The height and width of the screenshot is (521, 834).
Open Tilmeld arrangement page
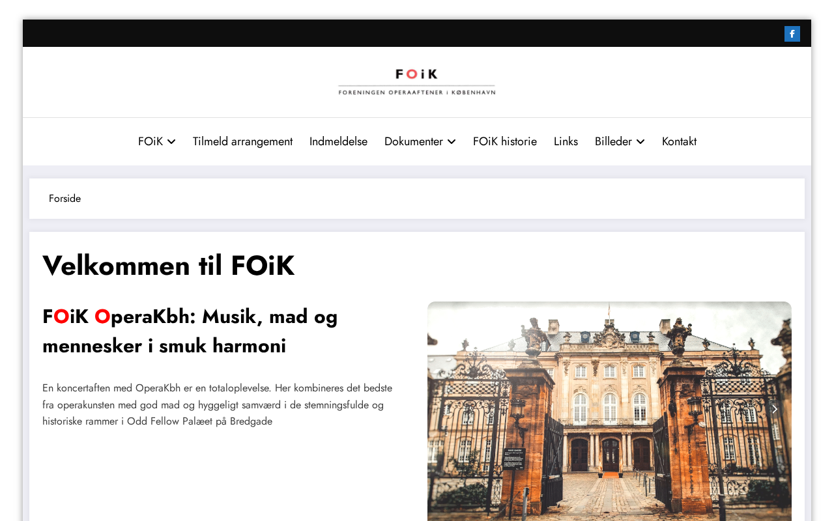point(242,141)
